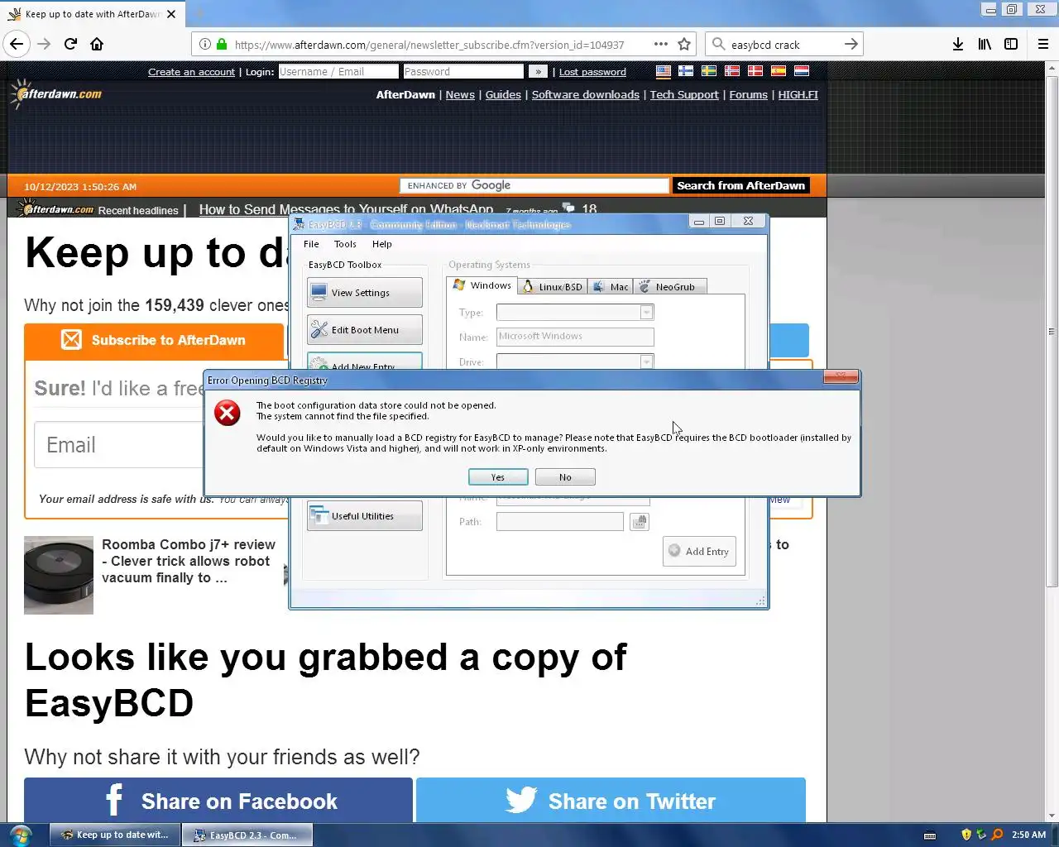Image resolution: width=1059 pixels, height=847 pixels.
Task: Click the Google enhanced search field
Action: pos(534,185)
